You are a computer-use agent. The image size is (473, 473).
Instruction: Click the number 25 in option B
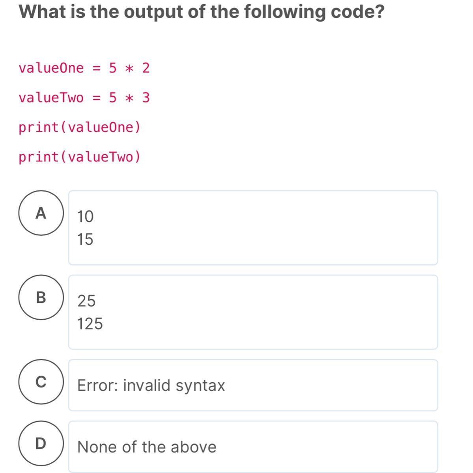point(86,301)
